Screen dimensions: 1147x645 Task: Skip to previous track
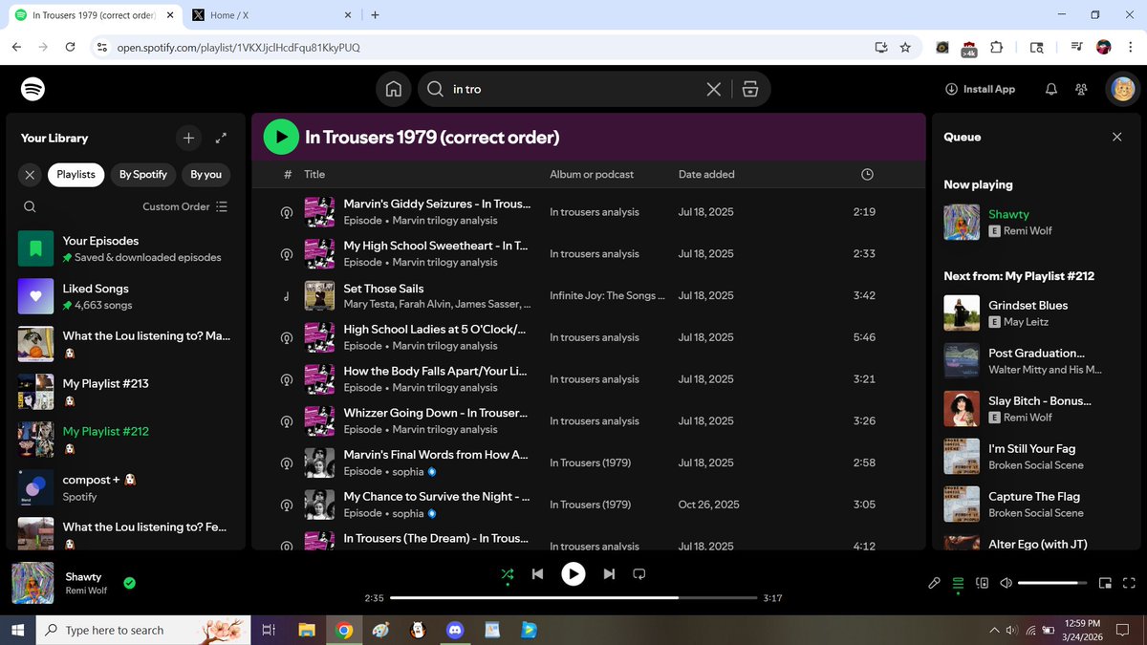(x=537, y=574)
